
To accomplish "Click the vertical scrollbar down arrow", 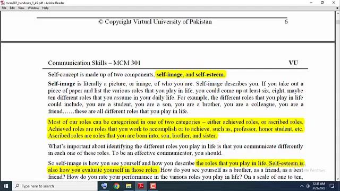I will click(338, 179).
